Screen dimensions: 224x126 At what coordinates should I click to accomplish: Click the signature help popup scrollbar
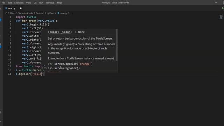(x=117, y=45)
